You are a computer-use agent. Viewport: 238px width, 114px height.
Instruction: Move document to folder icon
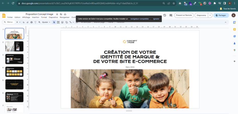click(x=61, y=14)
